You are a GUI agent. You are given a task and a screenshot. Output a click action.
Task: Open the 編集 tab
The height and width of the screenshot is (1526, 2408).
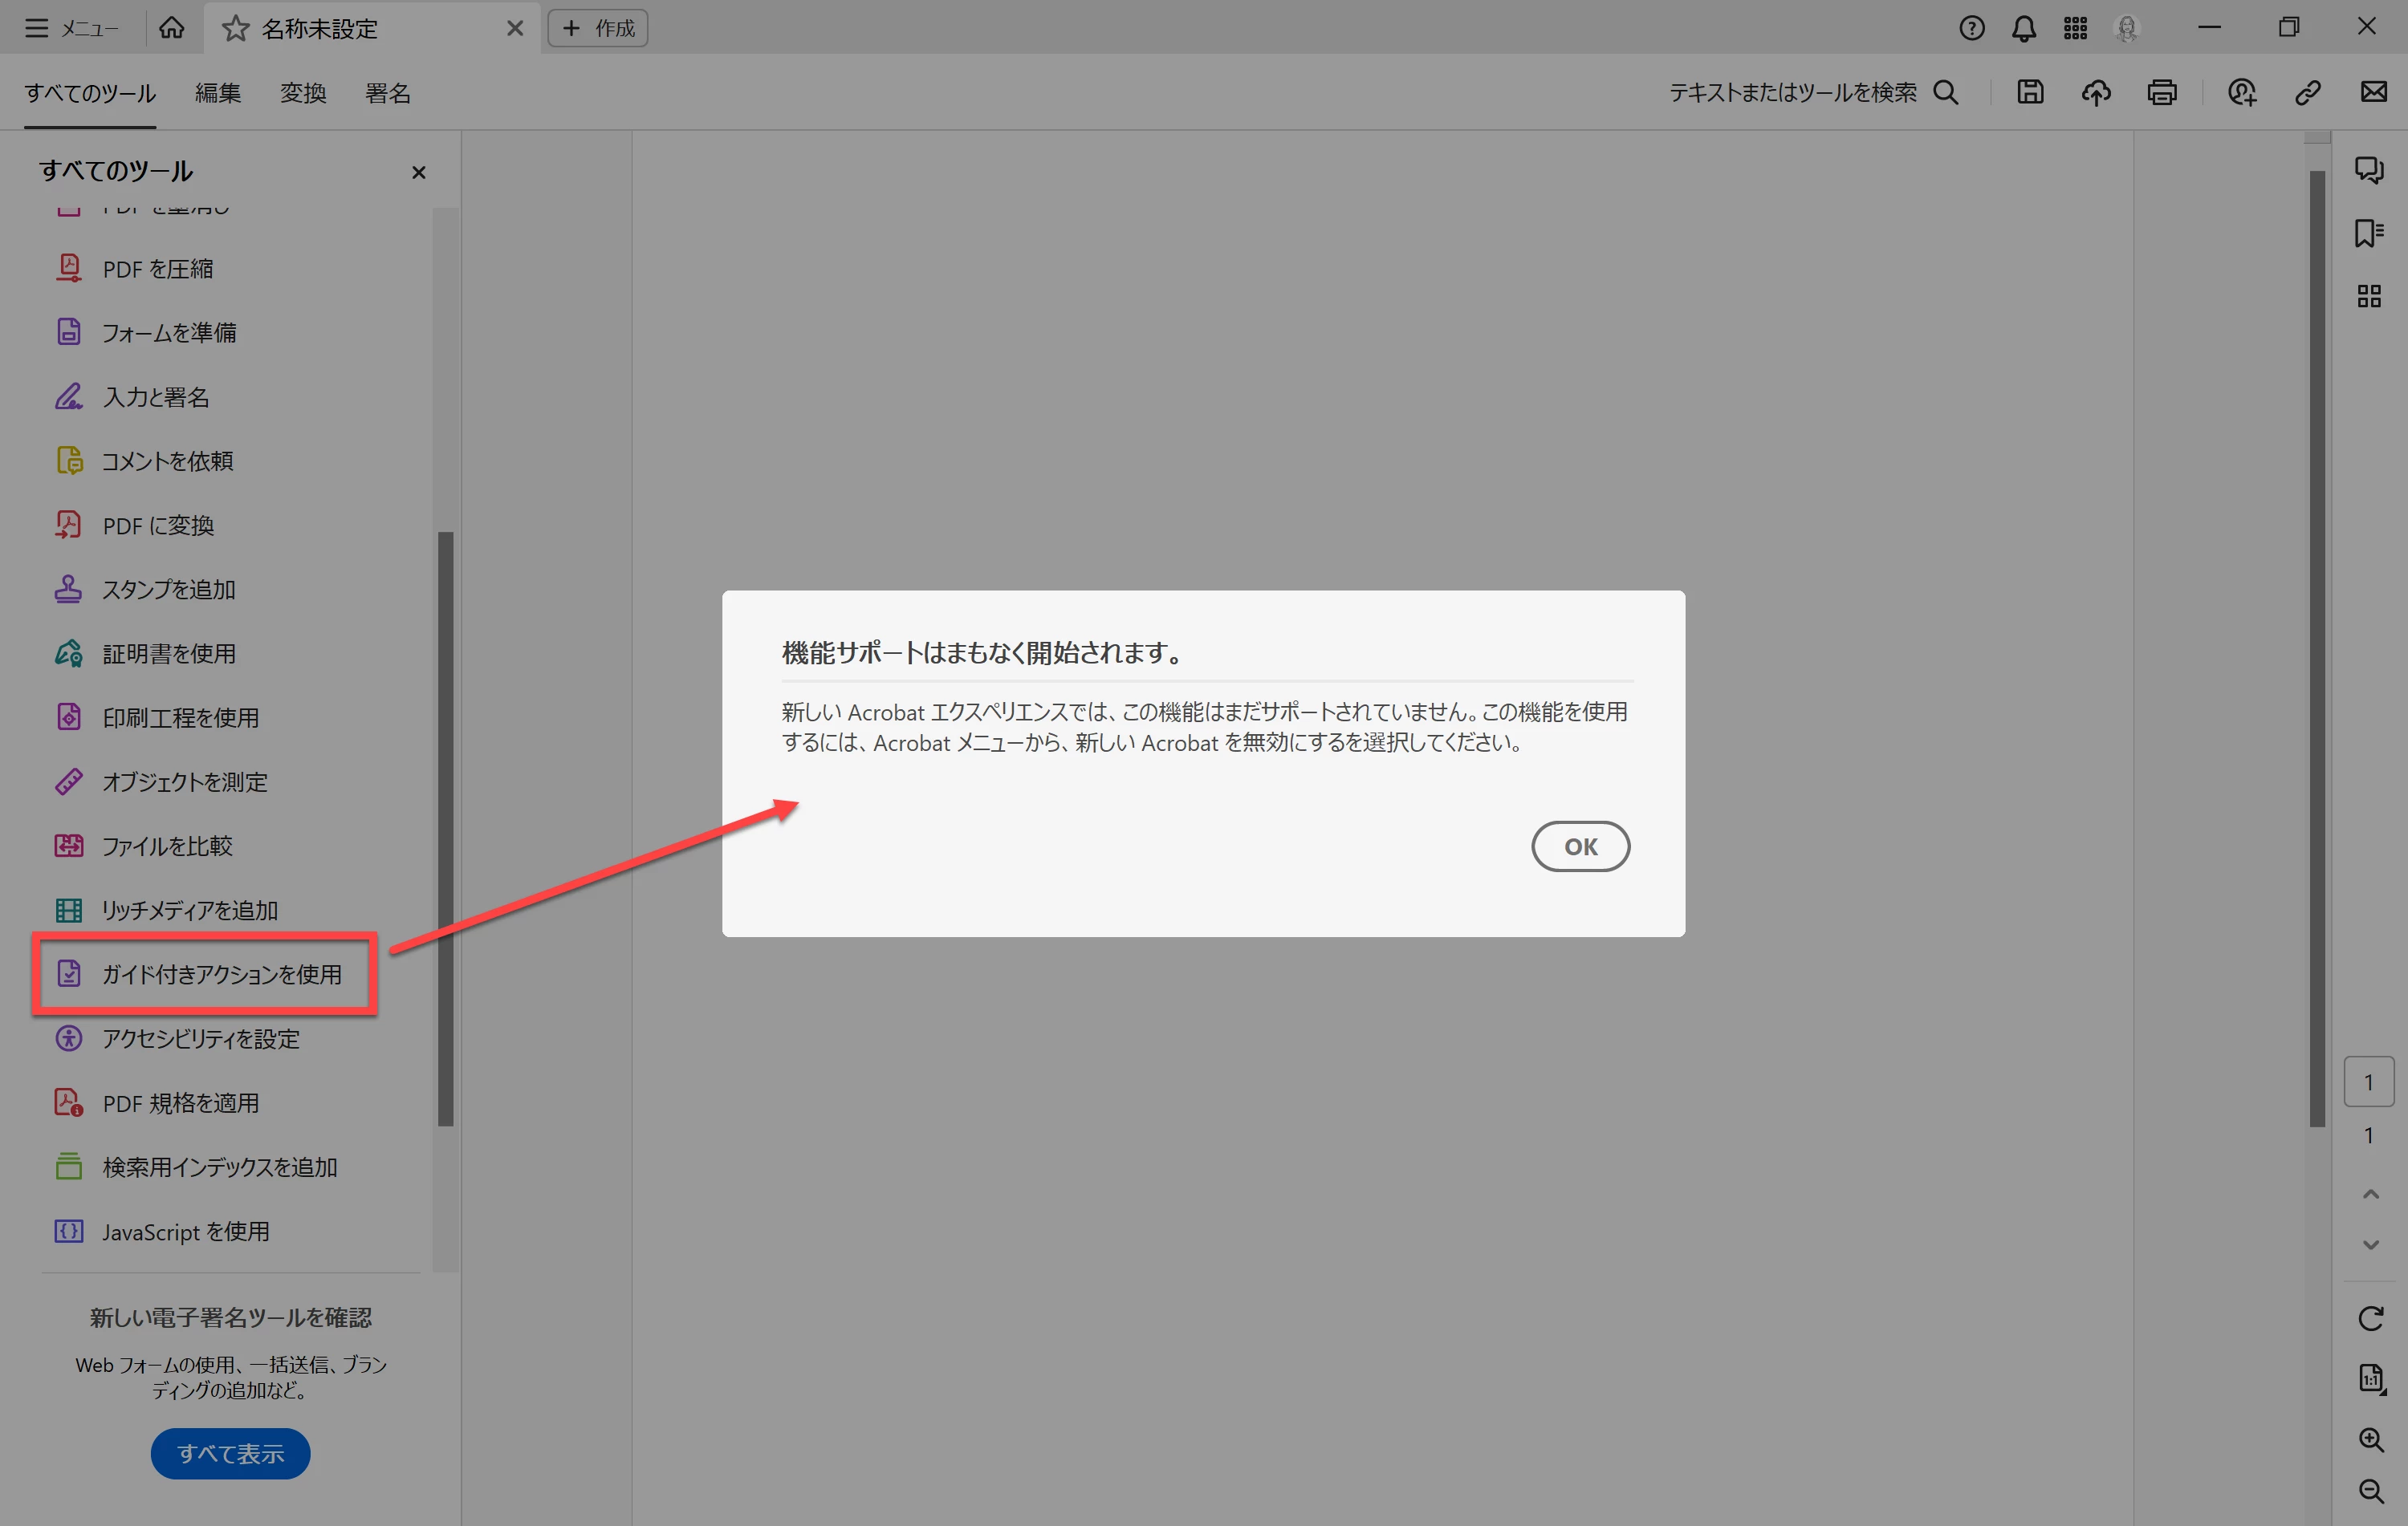tap(218, 93)
